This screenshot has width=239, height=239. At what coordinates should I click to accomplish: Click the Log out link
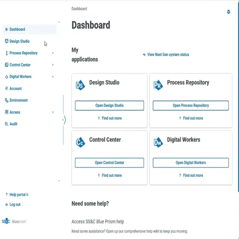(13, 204)
